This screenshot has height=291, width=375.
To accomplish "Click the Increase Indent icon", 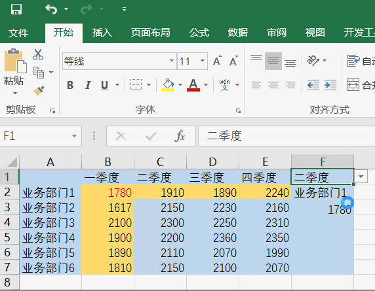I will (x=330, y=85).
